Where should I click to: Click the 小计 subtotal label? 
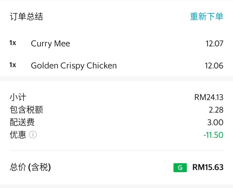(18, 97)
